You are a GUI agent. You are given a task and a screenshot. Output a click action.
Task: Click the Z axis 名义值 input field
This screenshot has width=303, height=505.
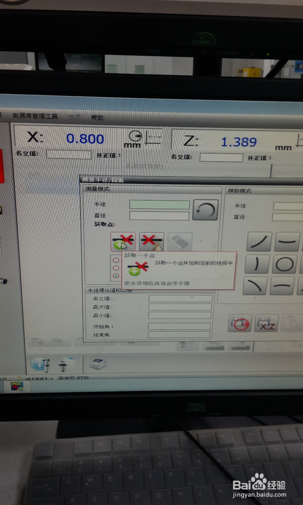coord(221,157)
